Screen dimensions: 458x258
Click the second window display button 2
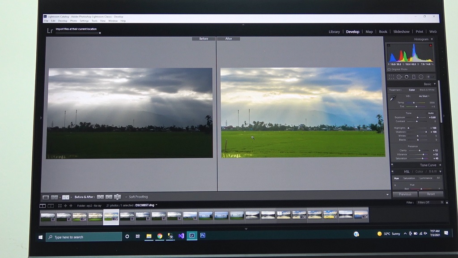(x=51, y=206)
